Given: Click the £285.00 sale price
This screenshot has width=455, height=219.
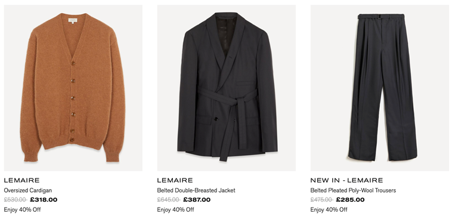Looking at the screenshot, I should [x=350, y=200].
